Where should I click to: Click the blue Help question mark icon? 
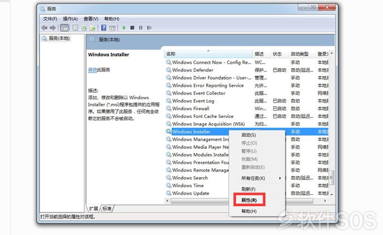click(103, 28)
